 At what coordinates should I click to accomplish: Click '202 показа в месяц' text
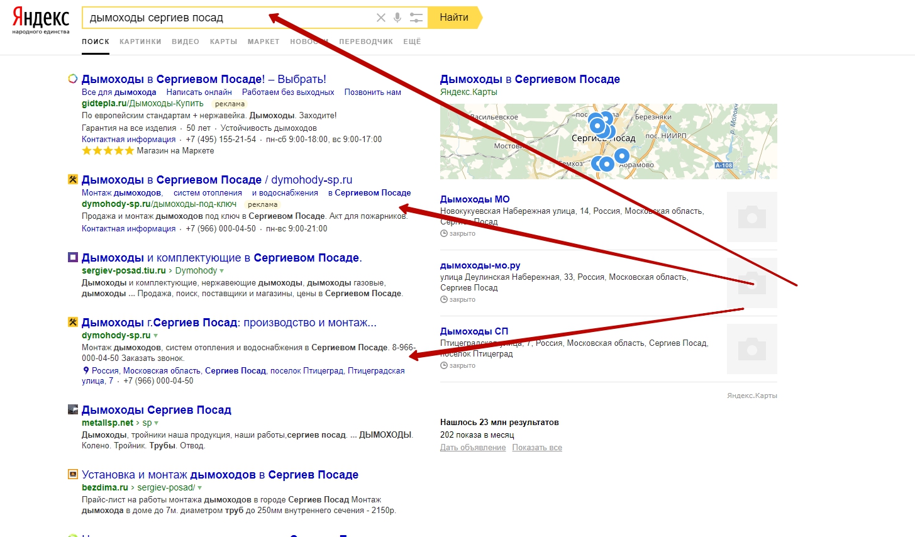[x=477, y=435]
